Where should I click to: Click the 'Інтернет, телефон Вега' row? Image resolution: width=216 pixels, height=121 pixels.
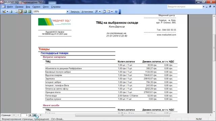click(111, 85)
